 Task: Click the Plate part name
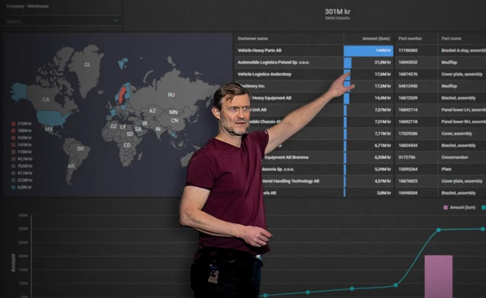click(446, 170)
